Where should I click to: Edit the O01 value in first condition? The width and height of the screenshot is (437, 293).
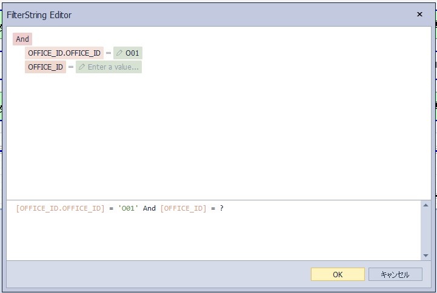coord(132,53)
